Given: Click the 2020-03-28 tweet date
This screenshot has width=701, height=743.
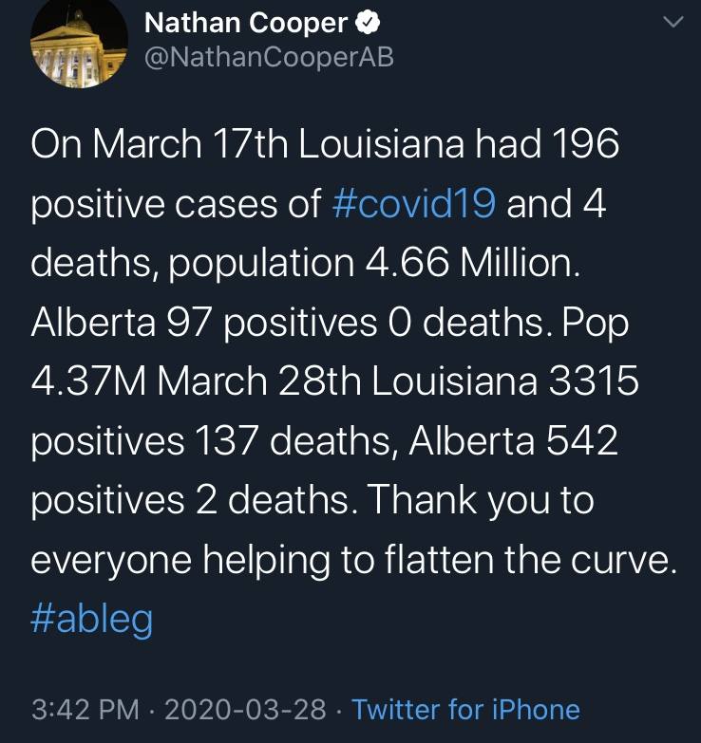Looking at the screenshot, I should (x=245, y=710).
